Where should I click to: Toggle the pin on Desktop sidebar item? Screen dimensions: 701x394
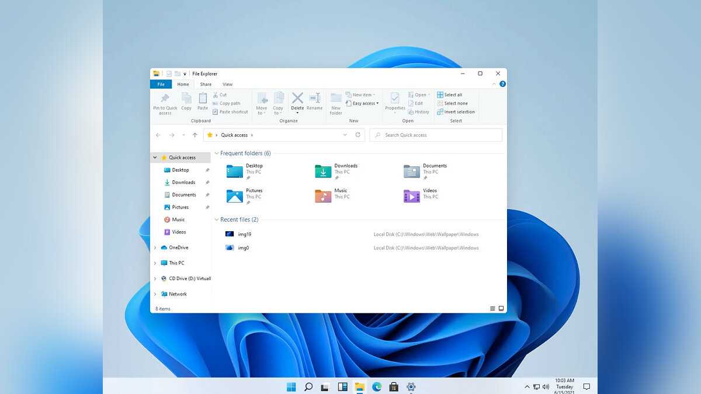click(207, 170)
